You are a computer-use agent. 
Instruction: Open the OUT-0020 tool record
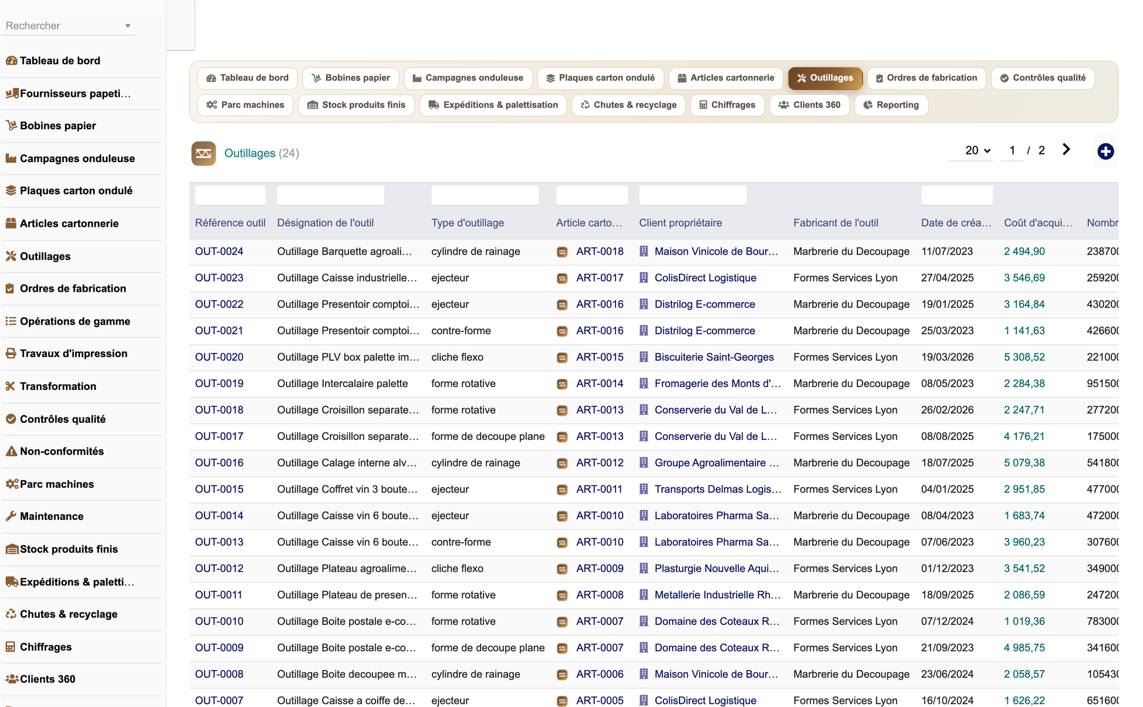[219, 357]
